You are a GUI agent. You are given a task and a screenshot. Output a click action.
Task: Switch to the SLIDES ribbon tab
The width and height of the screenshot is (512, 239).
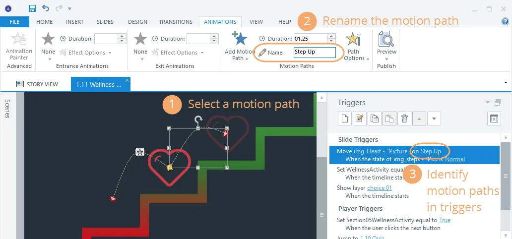(105, 22)
